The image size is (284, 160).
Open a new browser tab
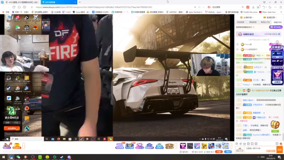(80, 2)
